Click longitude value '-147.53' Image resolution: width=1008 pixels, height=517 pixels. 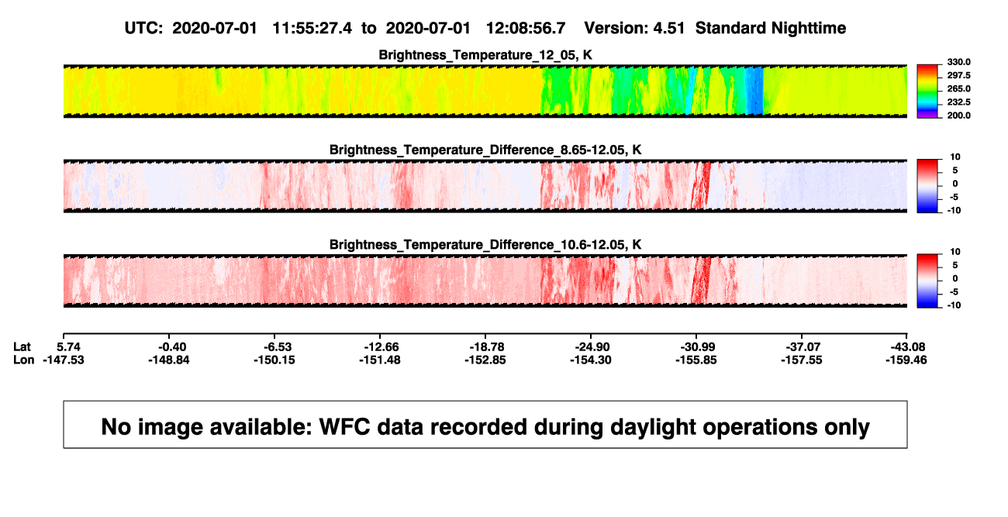(63, 360)
